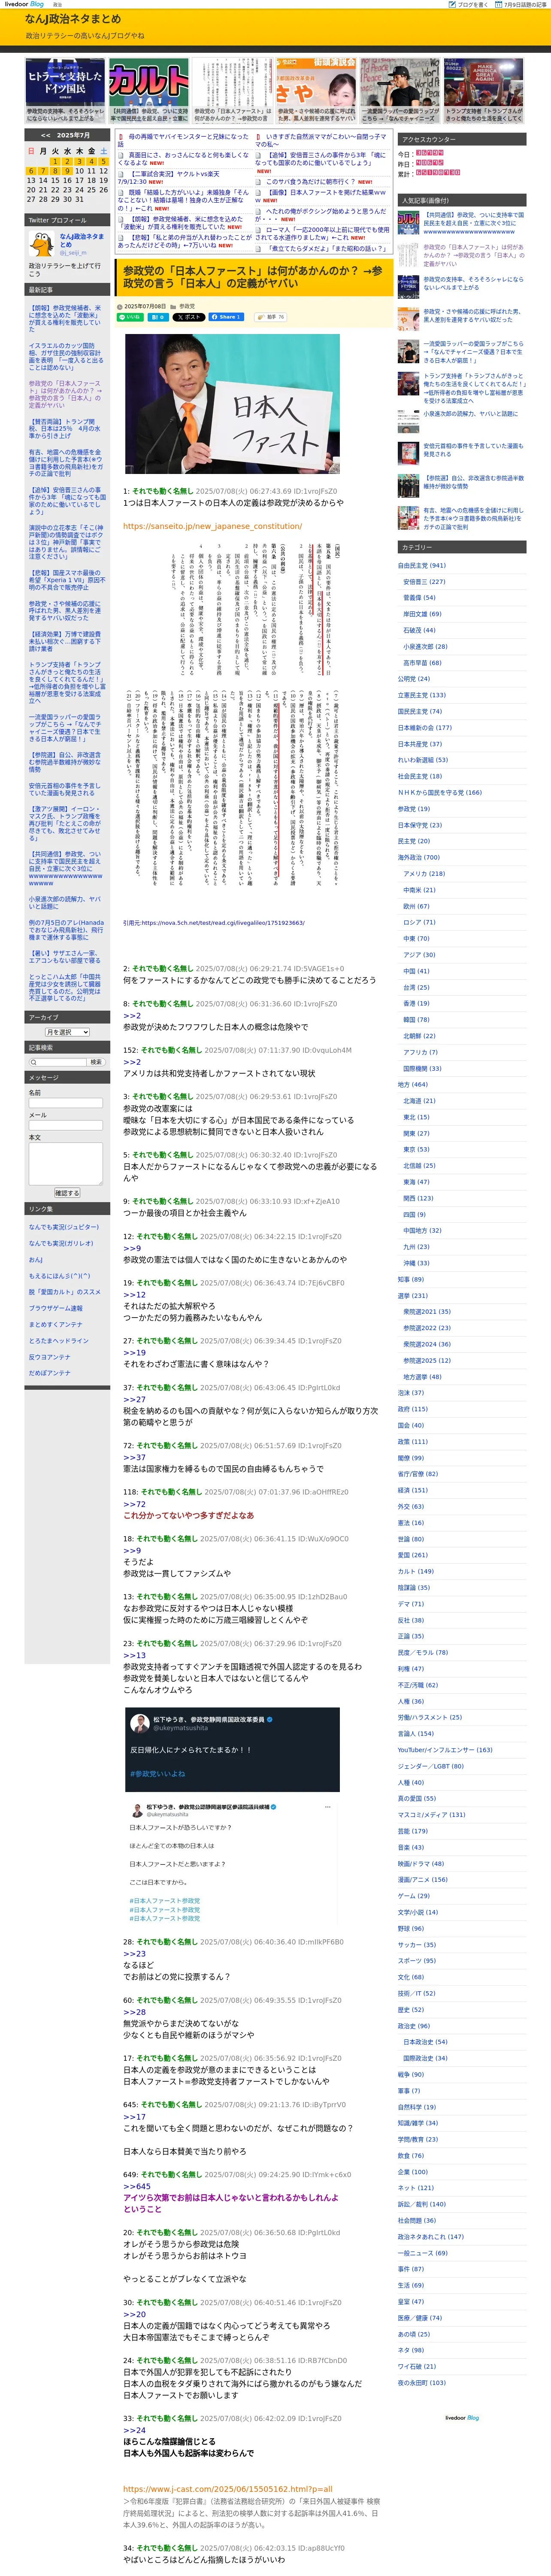551x2576 pixels.
Task: Open the 月を選択 archive dropdown
Action: click(67, 1032)
